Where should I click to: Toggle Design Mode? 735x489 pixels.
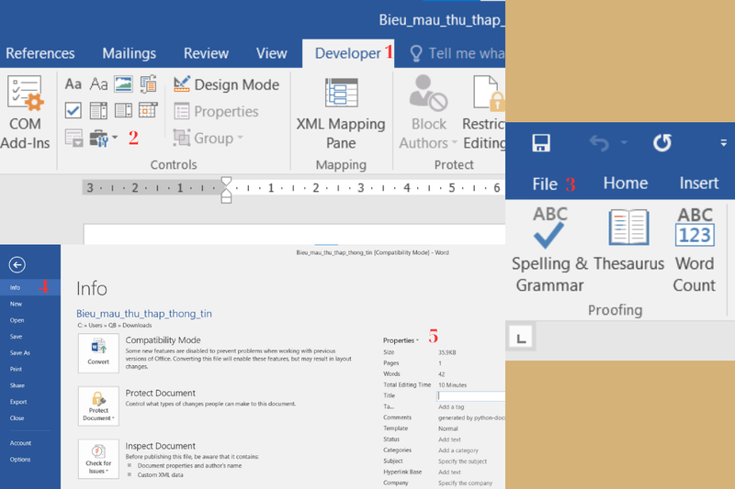226,84
